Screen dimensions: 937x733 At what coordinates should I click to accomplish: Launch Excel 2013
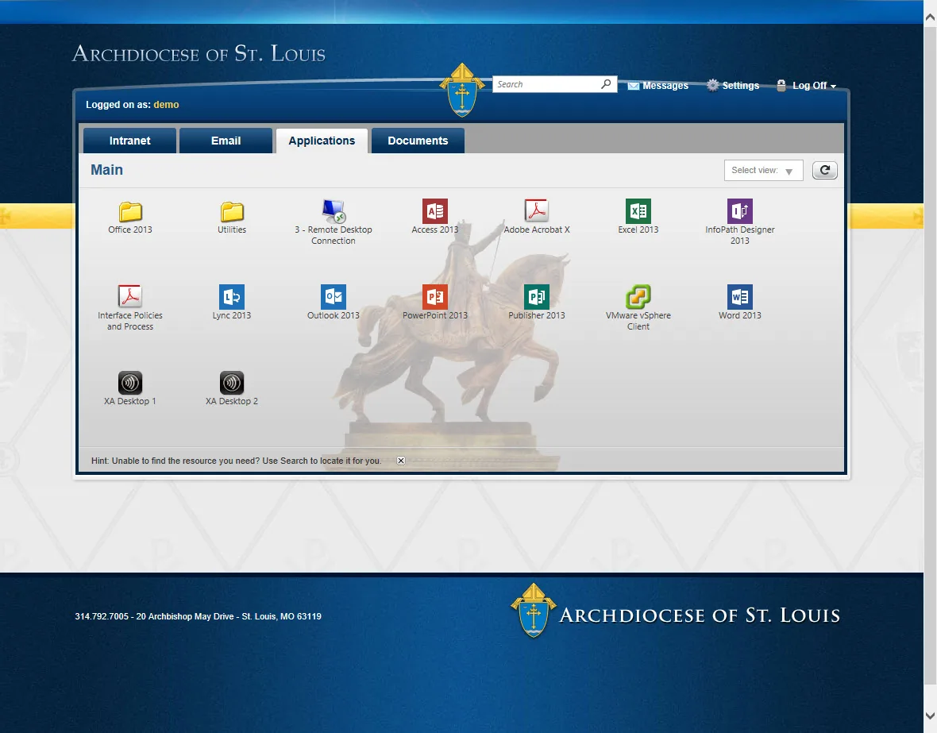pyautogui.click(x=638, y=217)
